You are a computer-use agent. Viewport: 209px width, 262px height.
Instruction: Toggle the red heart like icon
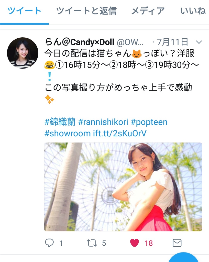point(135,243)
